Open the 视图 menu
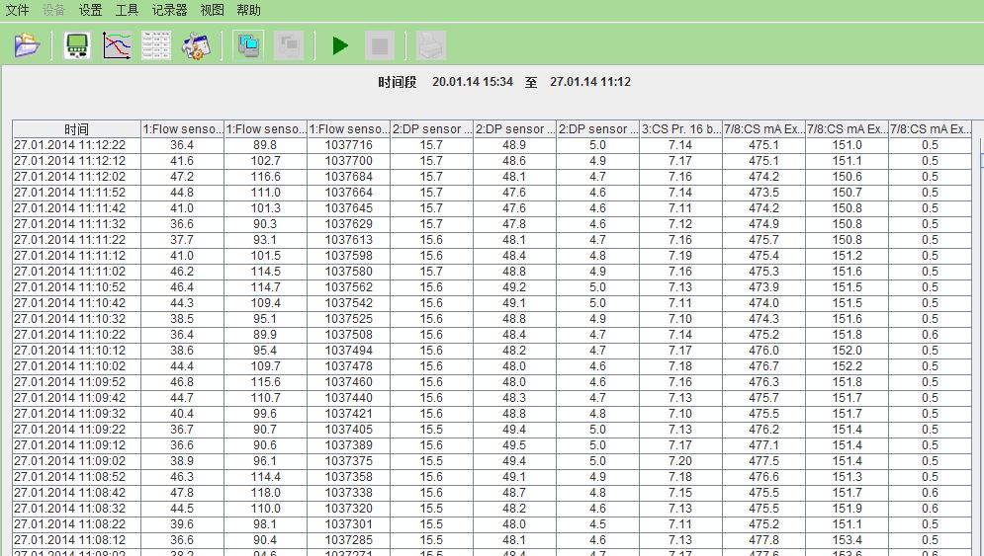Screen dimensions: 984x556 (212, 10)
